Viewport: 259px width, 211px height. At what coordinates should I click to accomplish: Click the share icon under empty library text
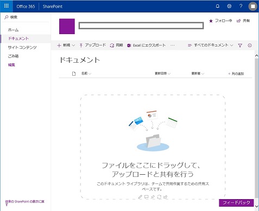166,197
